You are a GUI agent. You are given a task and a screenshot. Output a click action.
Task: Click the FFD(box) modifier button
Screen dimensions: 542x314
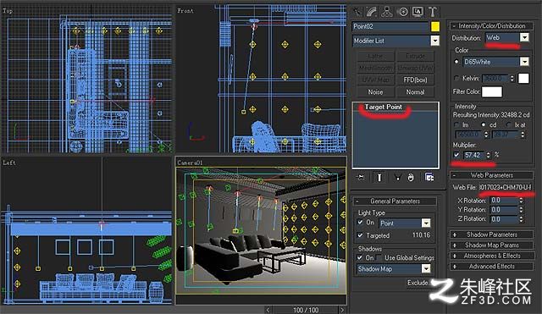tap(415, 80)
